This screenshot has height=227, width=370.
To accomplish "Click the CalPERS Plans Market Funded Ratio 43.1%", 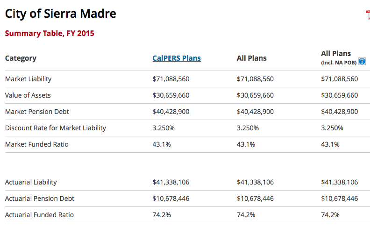I will tap(162, 144).
